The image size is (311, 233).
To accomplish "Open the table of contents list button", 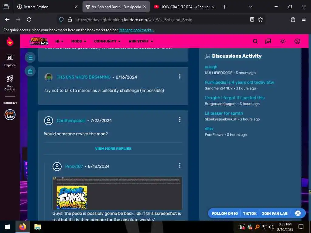I will tap(30, 57).
